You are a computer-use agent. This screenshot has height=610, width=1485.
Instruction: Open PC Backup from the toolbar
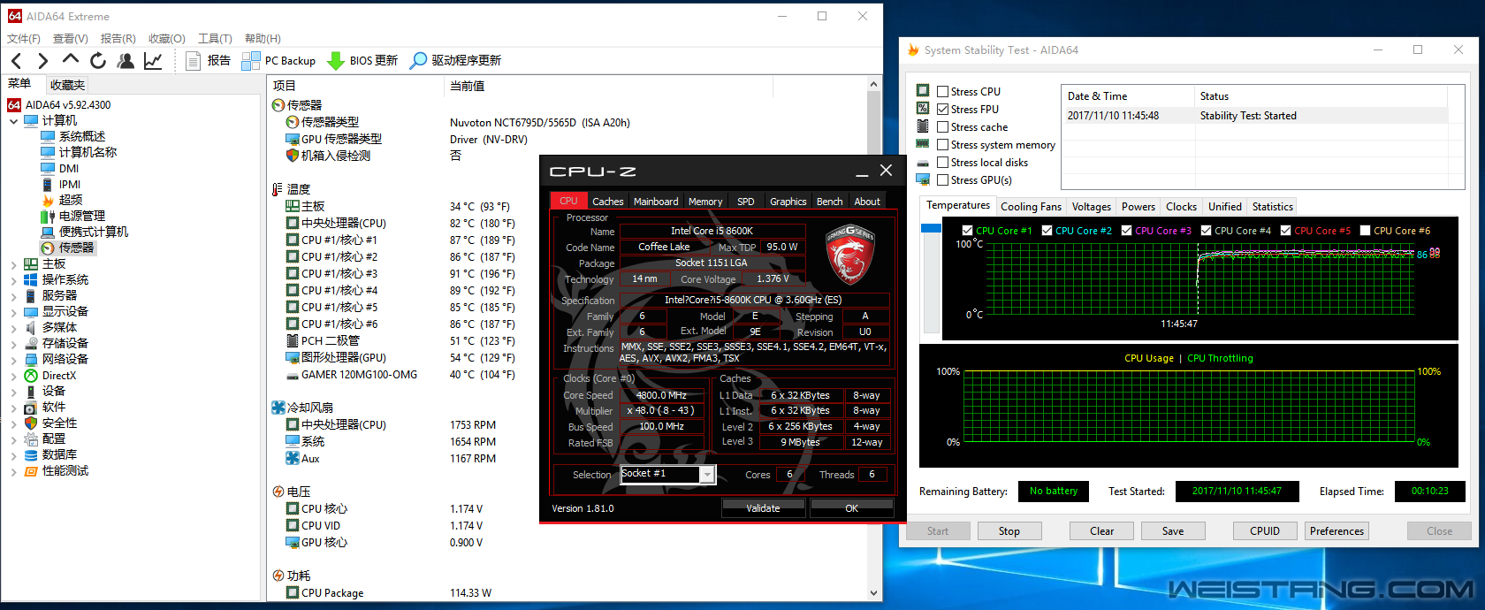[278, 60]
